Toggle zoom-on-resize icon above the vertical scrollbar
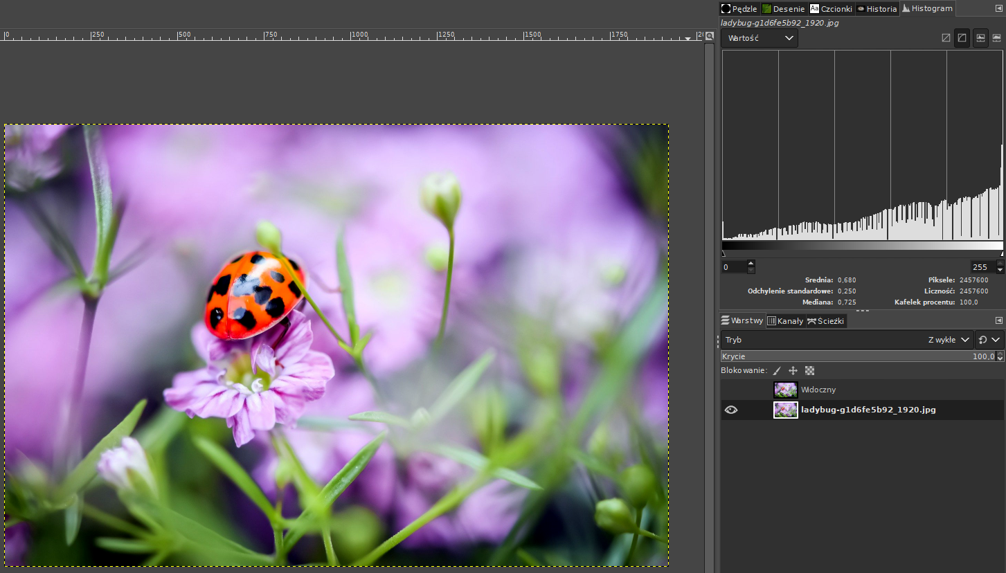The image size is (1006, 573). coord(709,36)
